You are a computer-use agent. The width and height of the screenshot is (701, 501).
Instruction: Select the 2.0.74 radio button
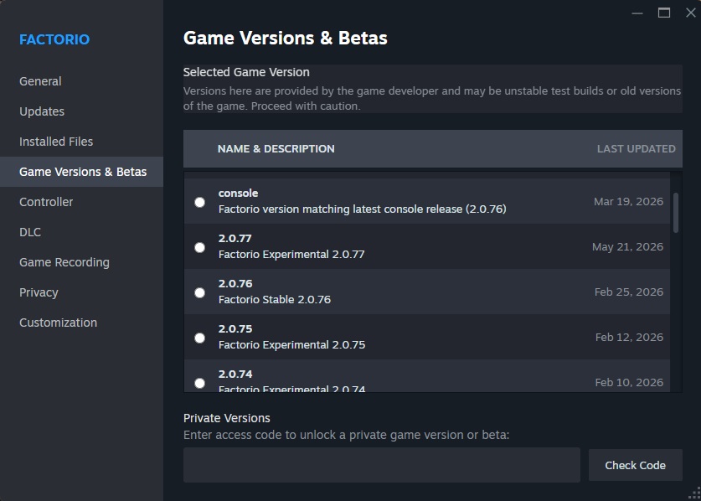coord(200,383)
